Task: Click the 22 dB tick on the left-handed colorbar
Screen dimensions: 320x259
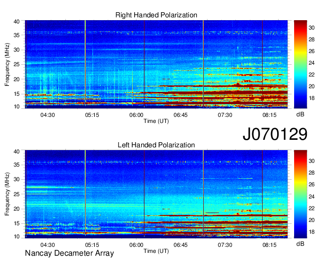Action: 312,208
